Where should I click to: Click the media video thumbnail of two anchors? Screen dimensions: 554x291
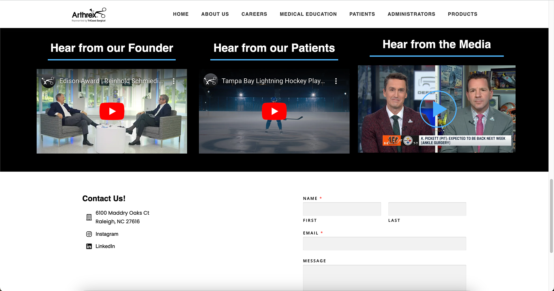pyautogui.click(x=437, y=109)
